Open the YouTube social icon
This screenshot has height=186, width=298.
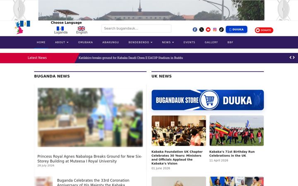(x=208, y=29)
